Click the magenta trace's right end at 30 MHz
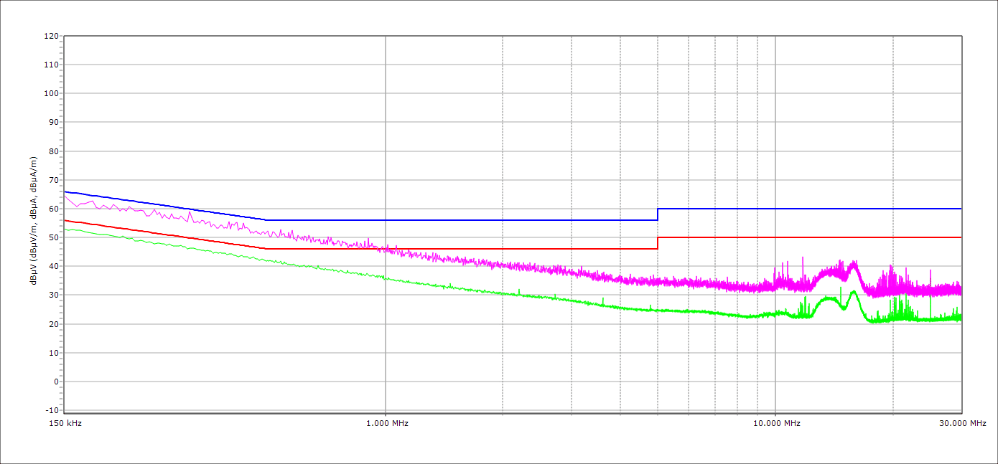998x464 pixels. point(960,290)
